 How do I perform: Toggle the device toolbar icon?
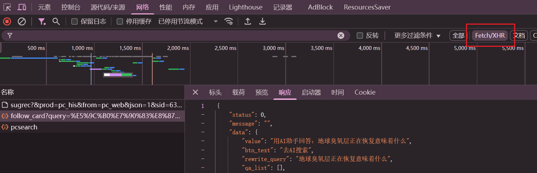point(22,7)
